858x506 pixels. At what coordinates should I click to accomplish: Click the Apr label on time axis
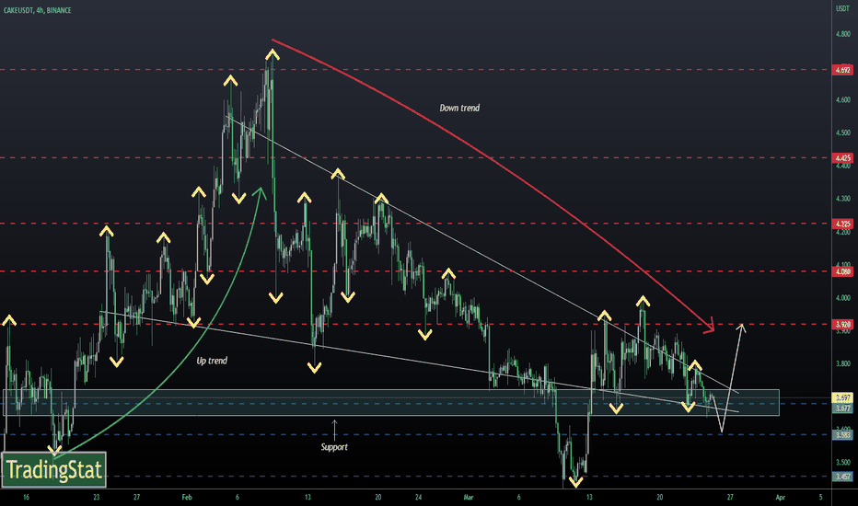click(781, 497)
